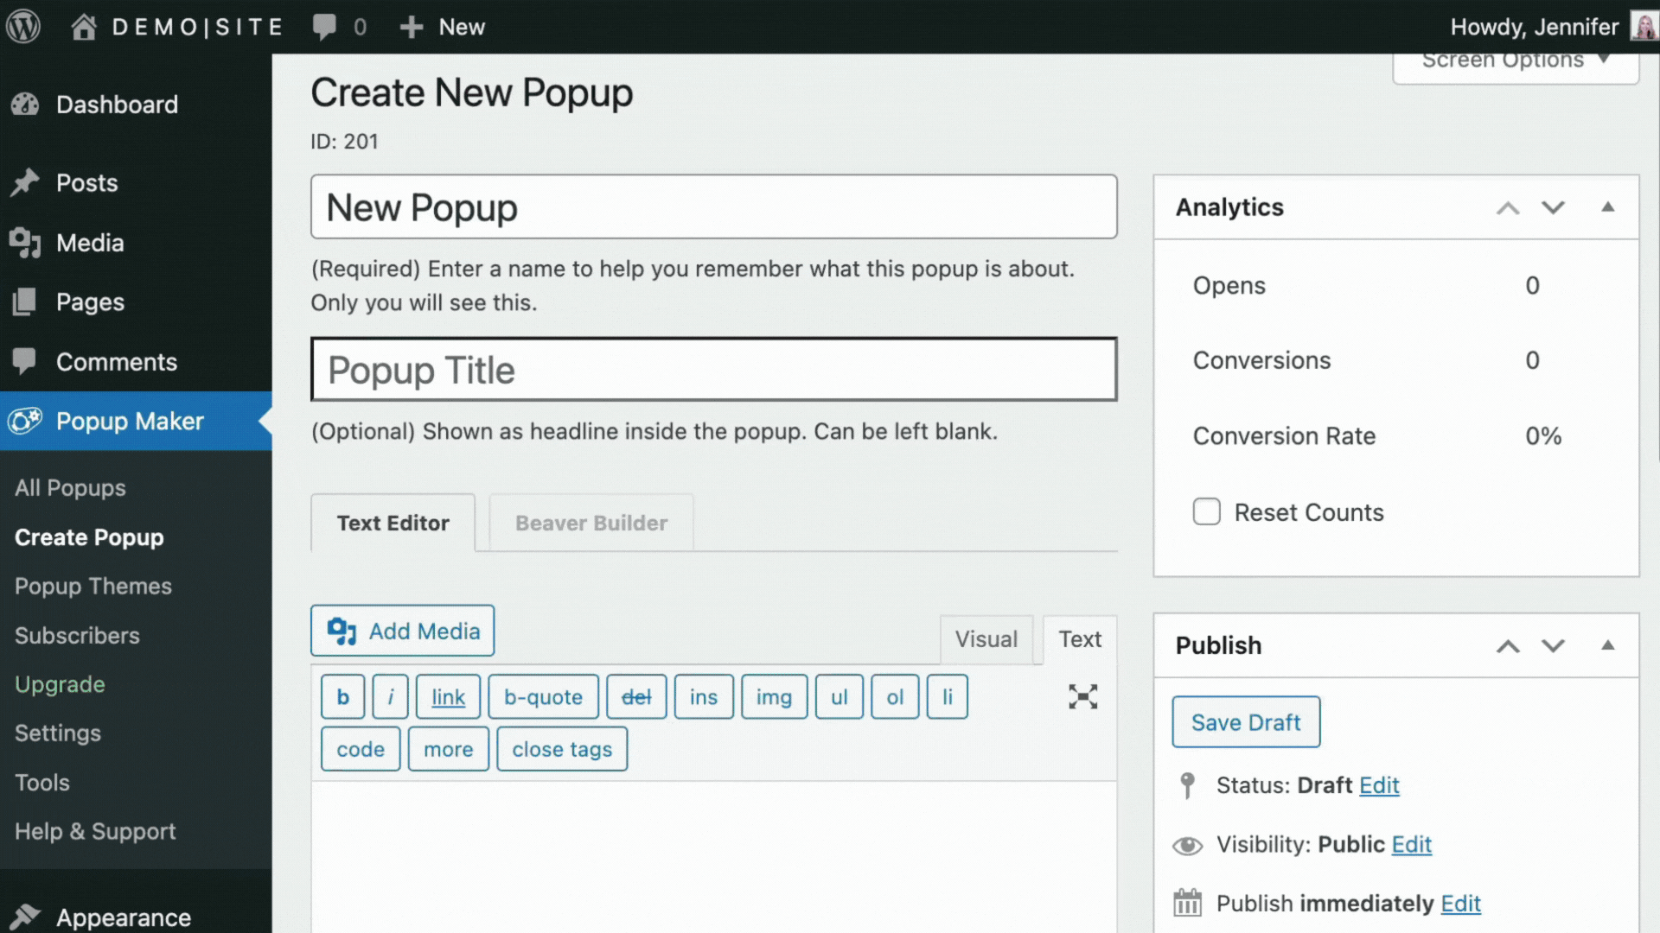Click the italic formatting icon
Image resolution: width=1660 pixels, height=933 pixels.
[x=390, y=696]
